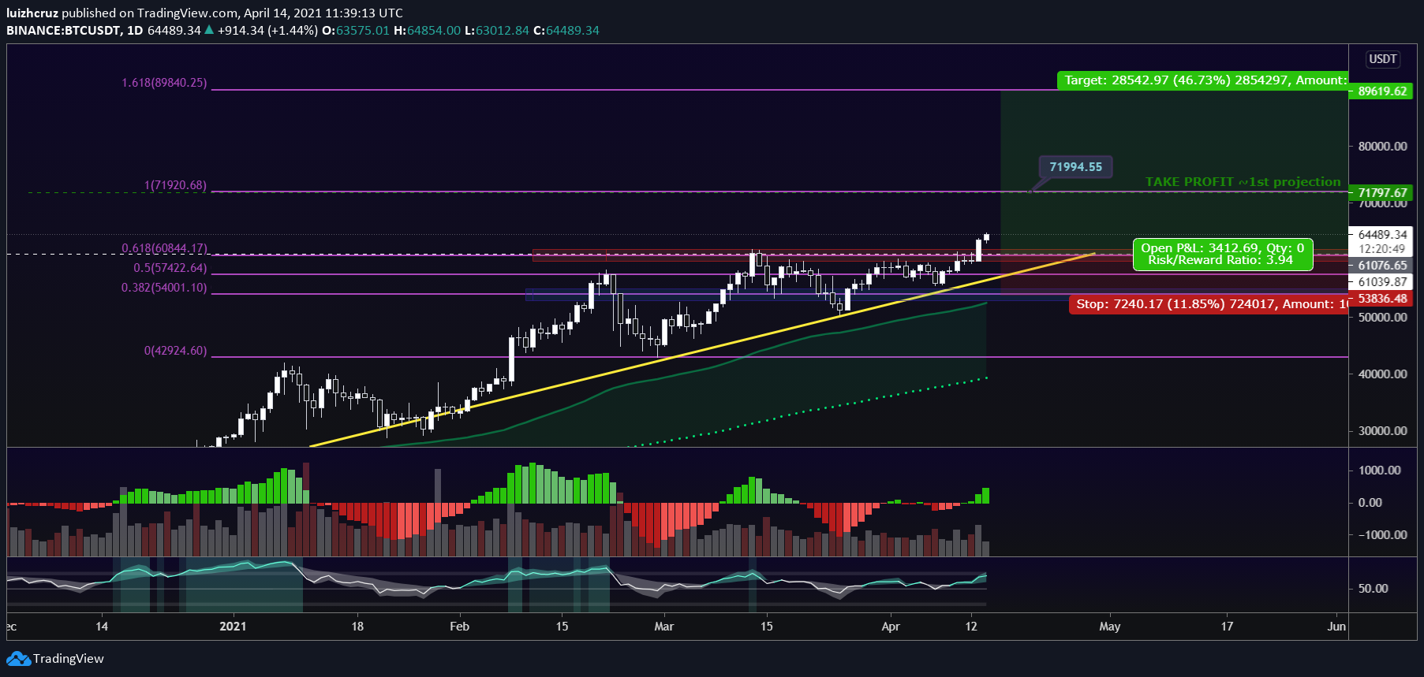Click the Feb label on time axis
Image resolution: width=1424 pixels, height=677 pixels.
point(459,627)
